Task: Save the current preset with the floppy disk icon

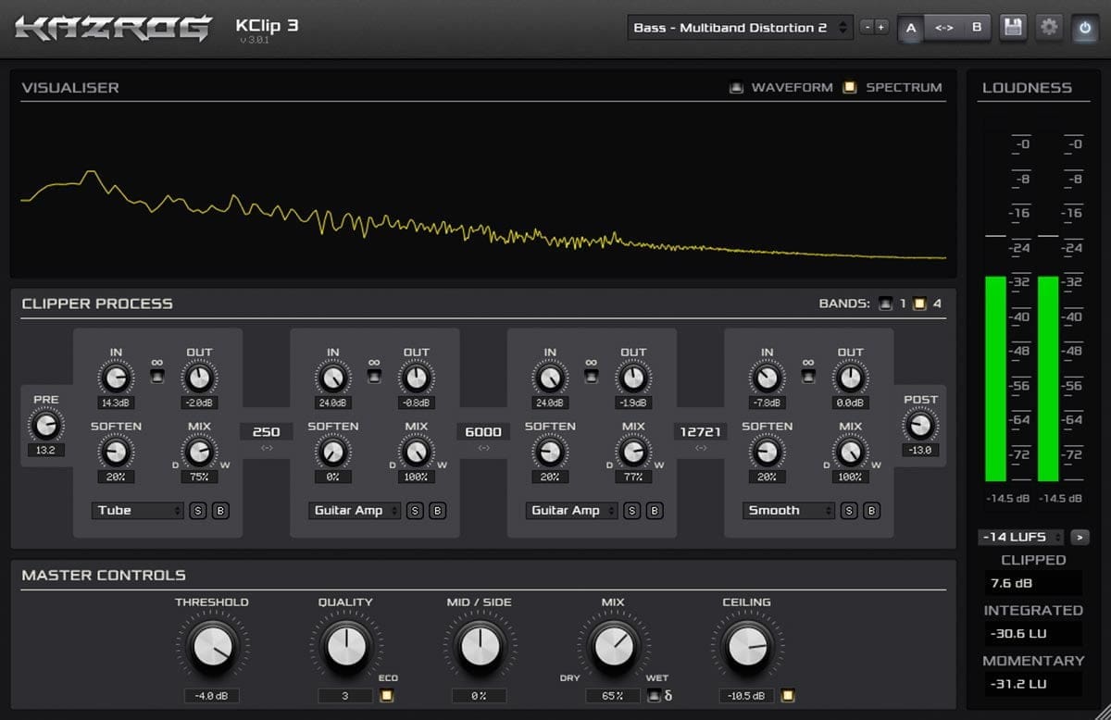Action: tap(1013, 28)
